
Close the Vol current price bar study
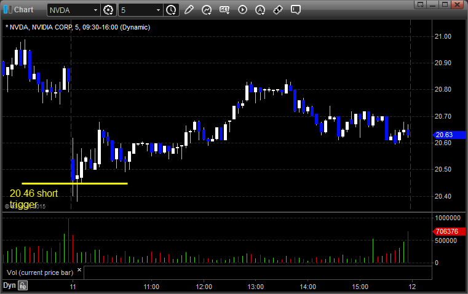pos(79,270)
